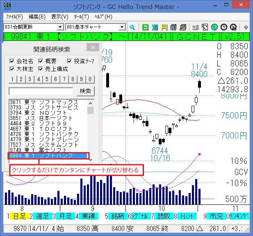
Task: Toggle the 大株主 checkbox
Action: [x=12, y=69]
